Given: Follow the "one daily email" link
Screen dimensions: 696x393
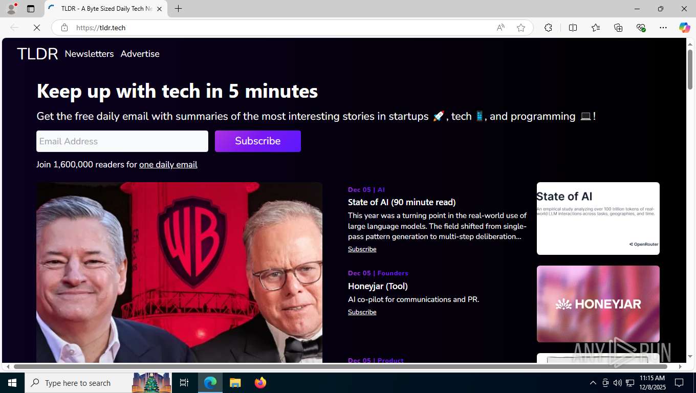Looking at the screenshot, I should (168, 165).
